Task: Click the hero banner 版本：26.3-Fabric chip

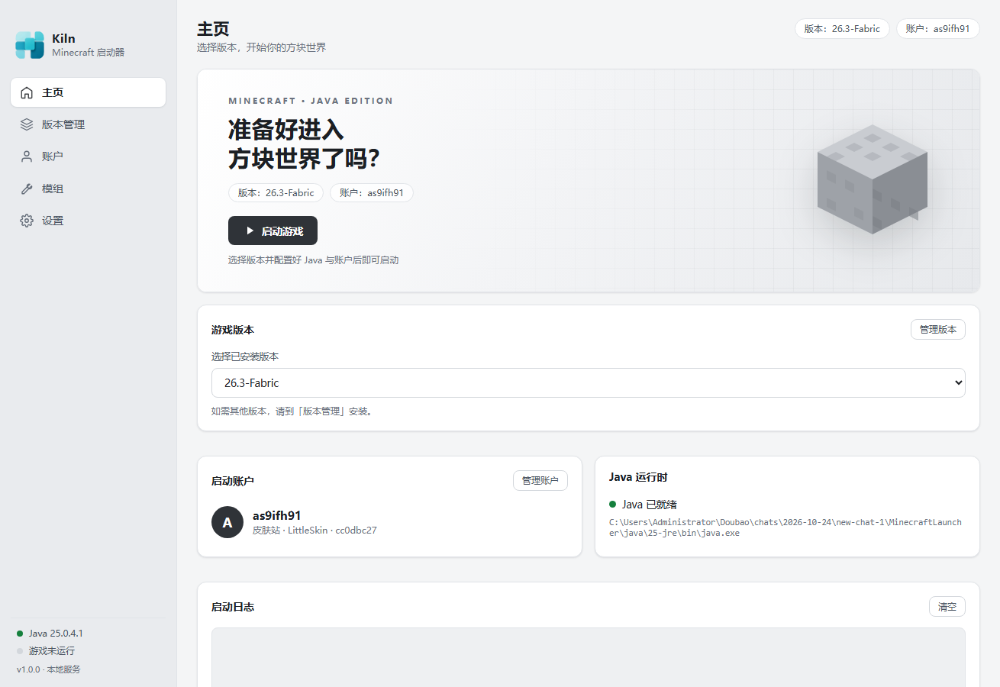Action: click(276, 193)
